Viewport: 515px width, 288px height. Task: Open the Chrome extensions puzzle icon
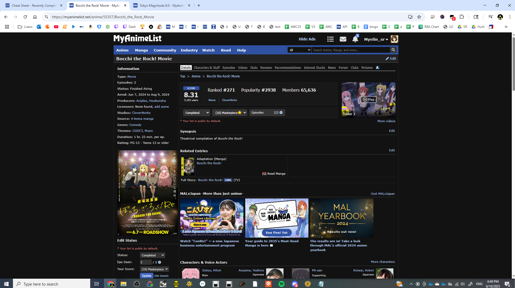point(462,17)
